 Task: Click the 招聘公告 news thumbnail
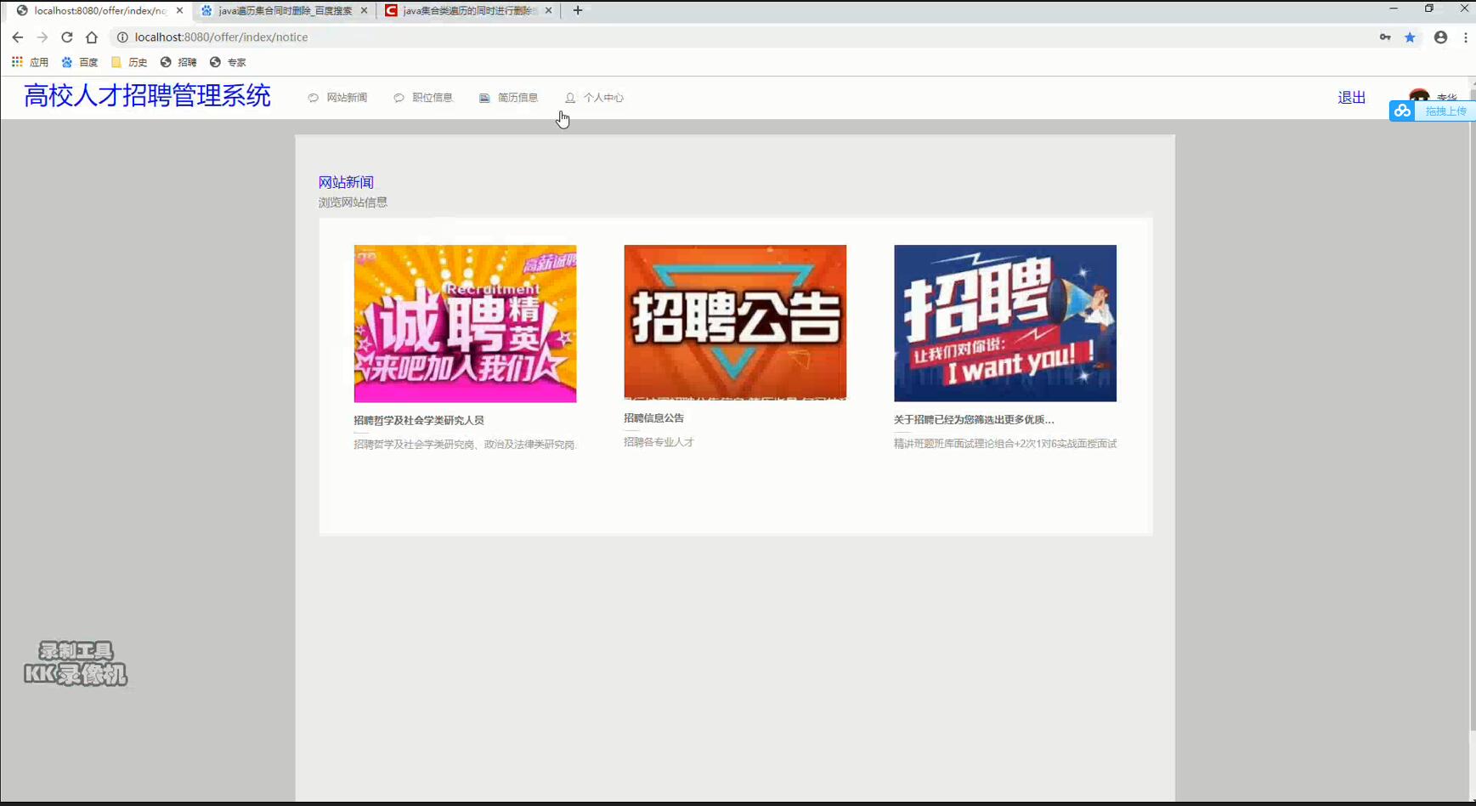(735, 322)
